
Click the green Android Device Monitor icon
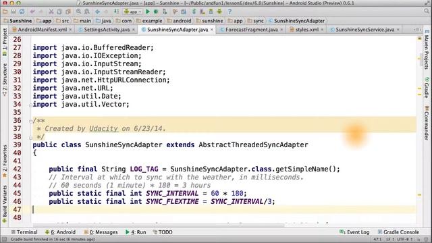click(x=219, y=11)
